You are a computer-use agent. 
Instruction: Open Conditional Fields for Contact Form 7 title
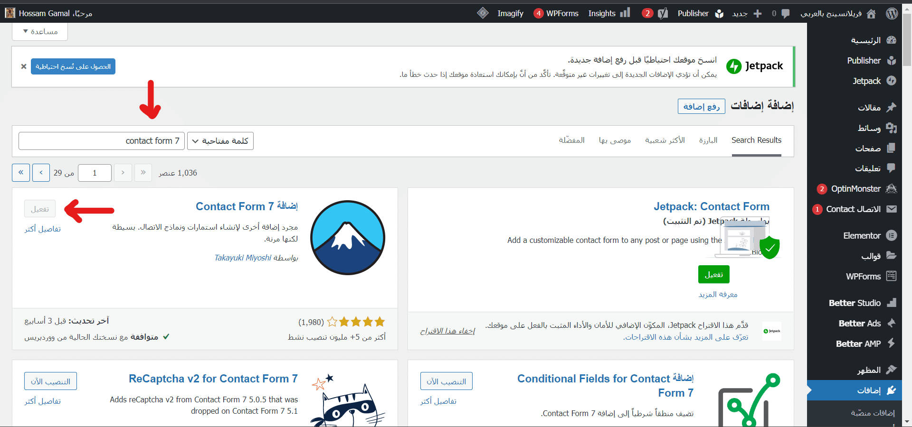coord(605,385)
